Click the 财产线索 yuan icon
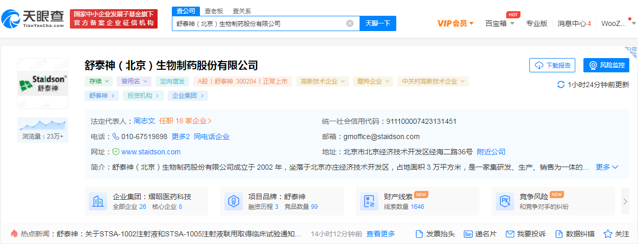638x244 pixels. (369, 201)
